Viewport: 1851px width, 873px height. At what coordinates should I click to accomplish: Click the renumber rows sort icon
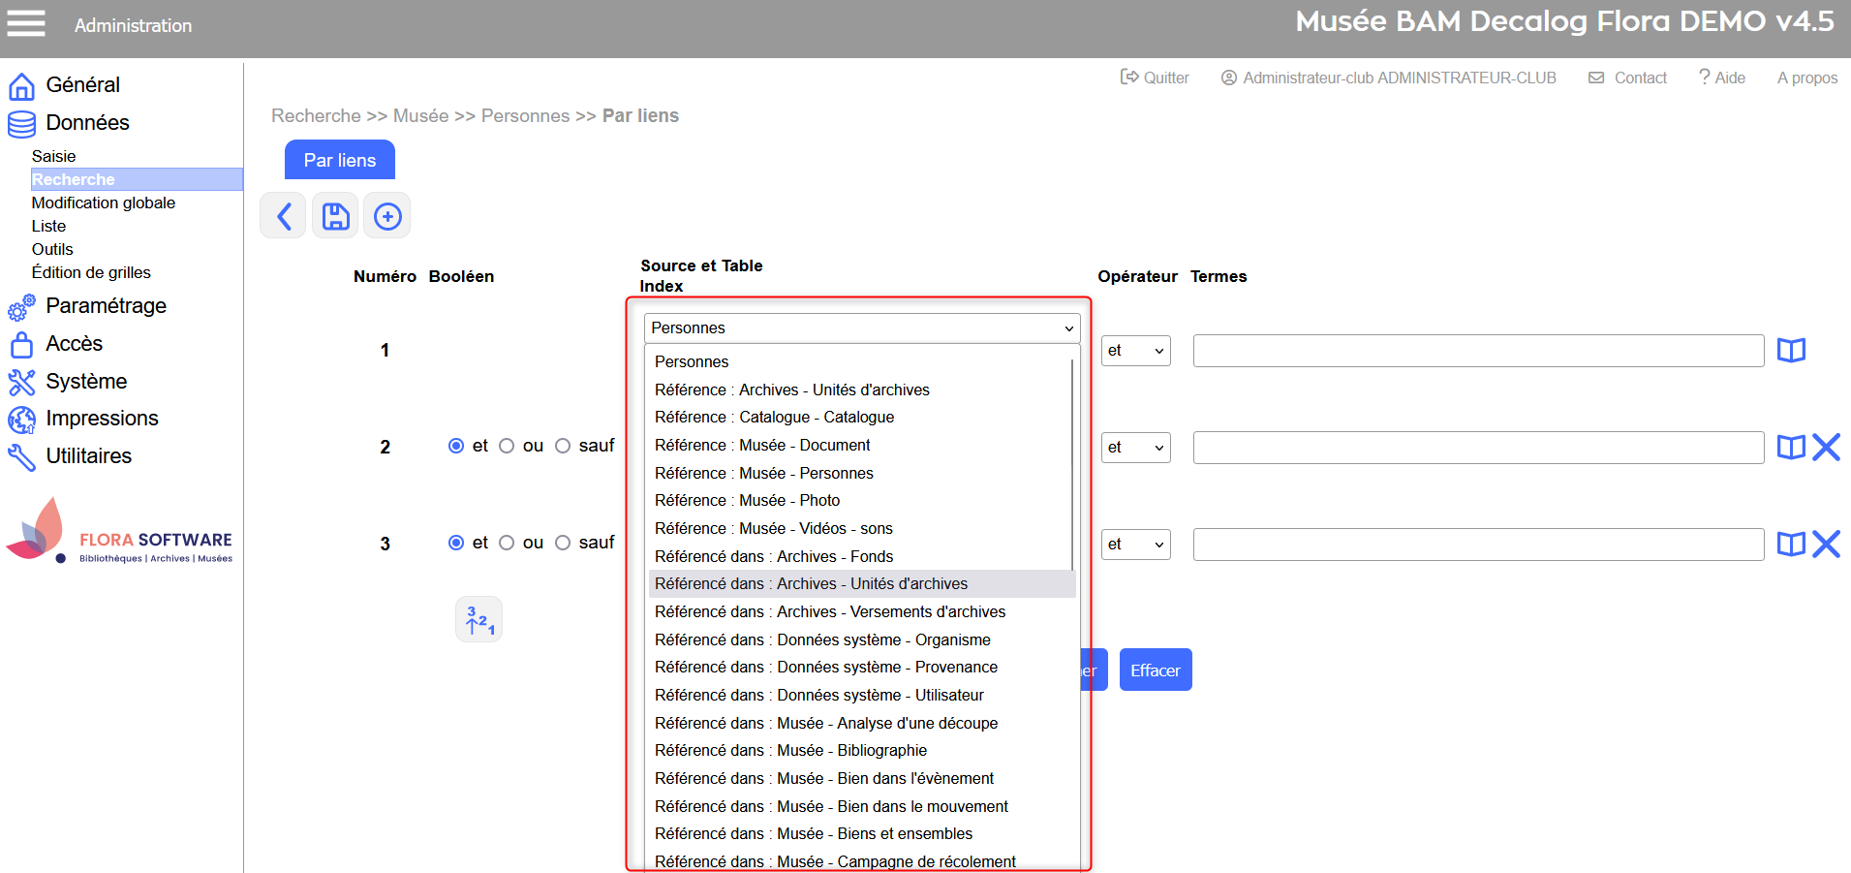pos(479,619)
